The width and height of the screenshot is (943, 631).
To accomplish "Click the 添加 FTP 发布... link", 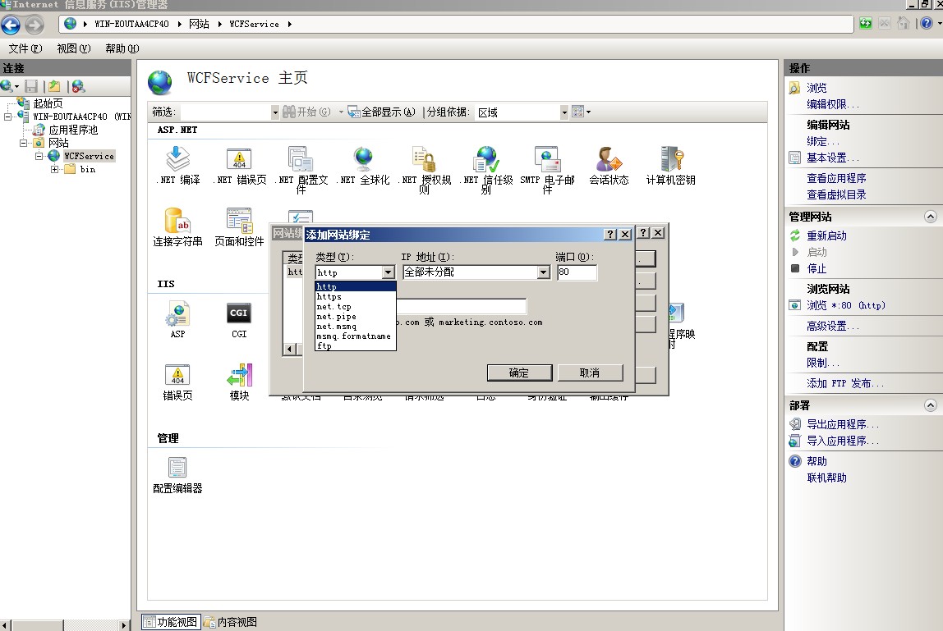I will tap(845, 383).
